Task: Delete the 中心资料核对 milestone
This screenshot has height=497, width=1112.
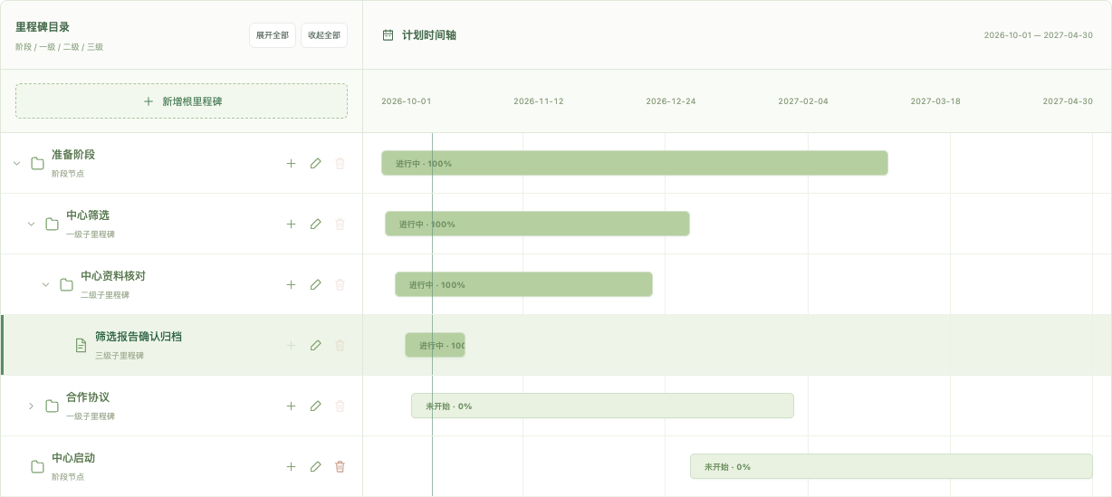Action: 340,285
